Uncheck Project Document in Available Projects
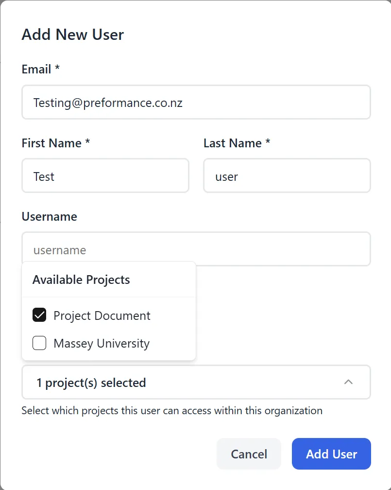The image size is (391, 490). [39, 315]
